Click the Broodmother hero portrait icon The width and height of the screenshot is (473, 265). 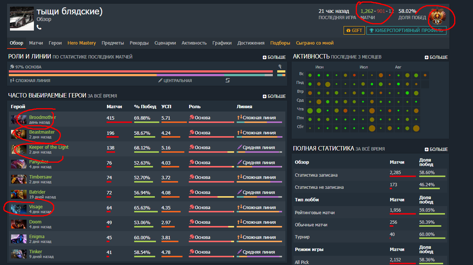(18, 120)
